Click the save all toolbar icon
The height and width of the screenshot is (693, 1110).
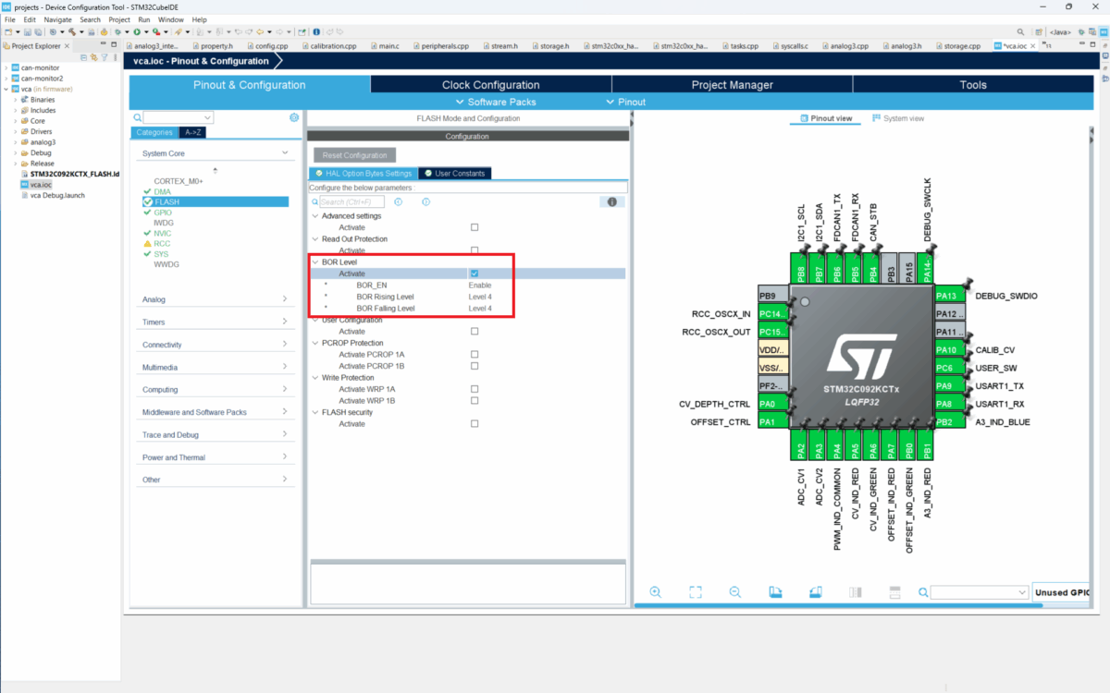coord(36,31)
